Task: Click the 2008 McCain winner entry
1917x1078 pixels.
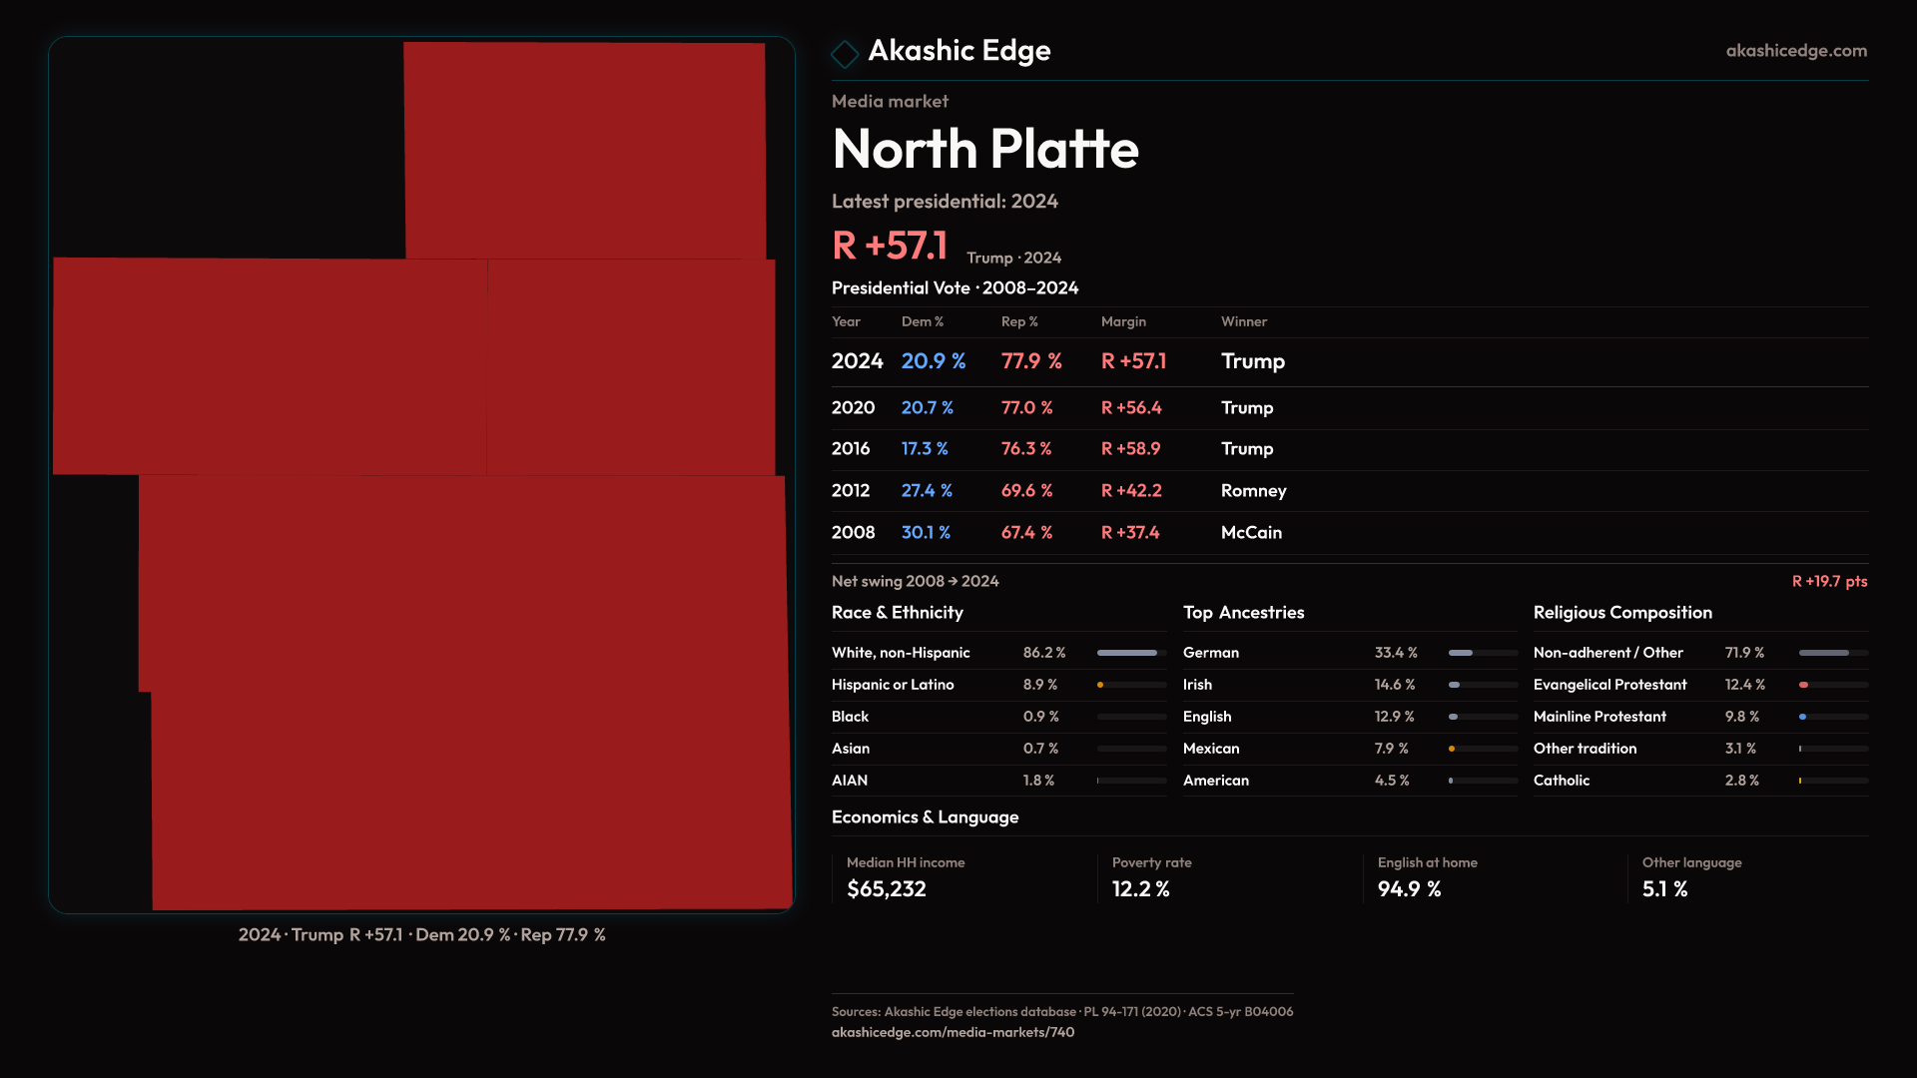Action: click(1251, 533)
